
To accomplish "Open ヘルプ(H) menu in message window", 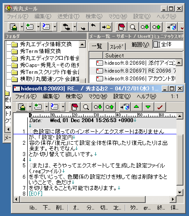I will point(147,96).
